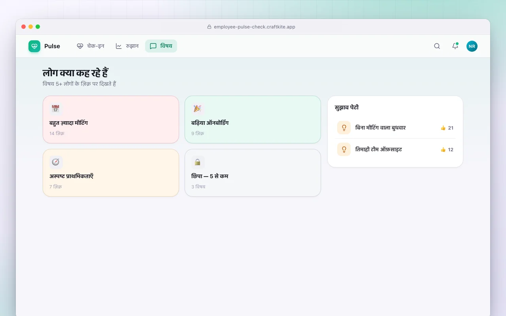Screen dimensions: 506x316
Task: Click party popper icon on बढ़िया ऑनबोर्डिंग card
Action: pyautogui.click(x=198, y=109)
